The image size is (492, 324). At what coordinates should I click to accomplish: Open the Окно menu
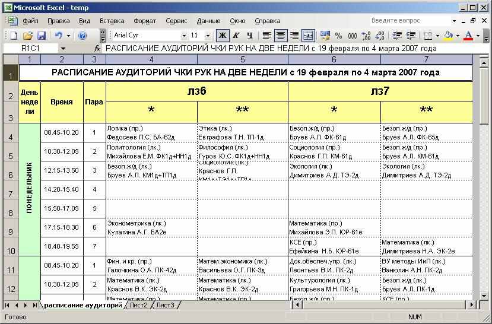coord(237,21)
